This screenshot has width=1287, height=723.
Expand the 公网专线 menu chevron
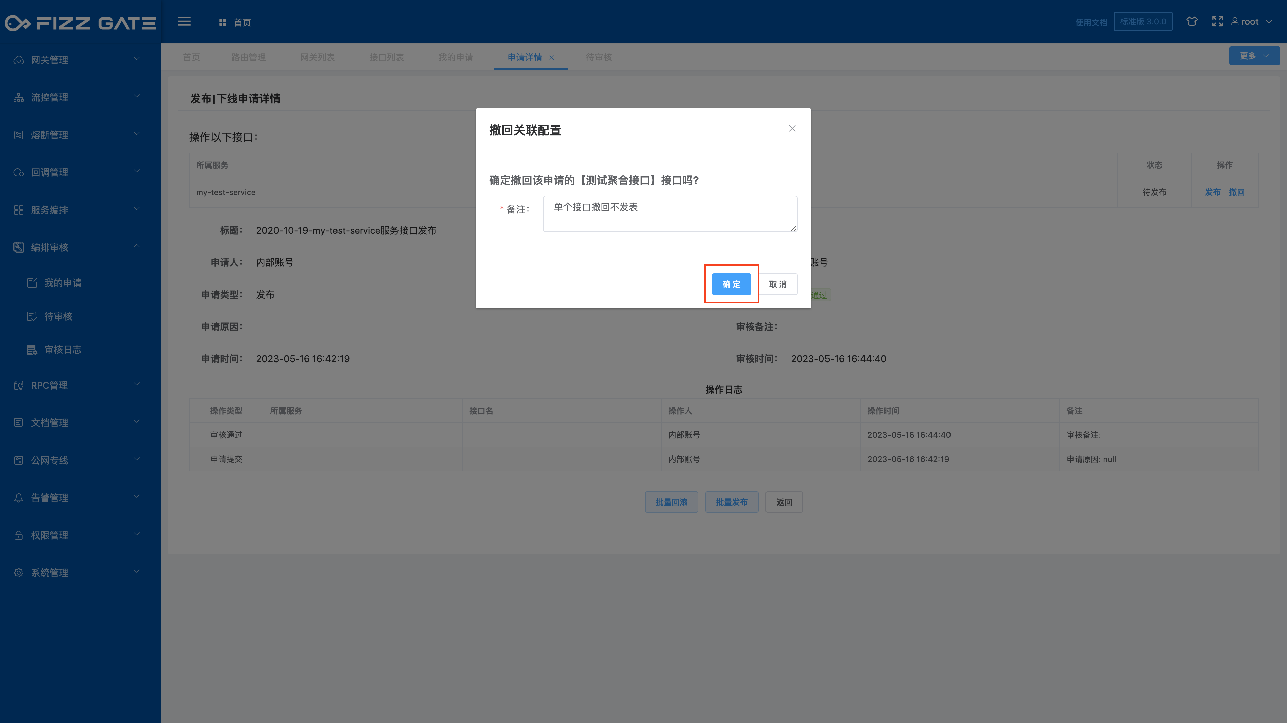136,459
